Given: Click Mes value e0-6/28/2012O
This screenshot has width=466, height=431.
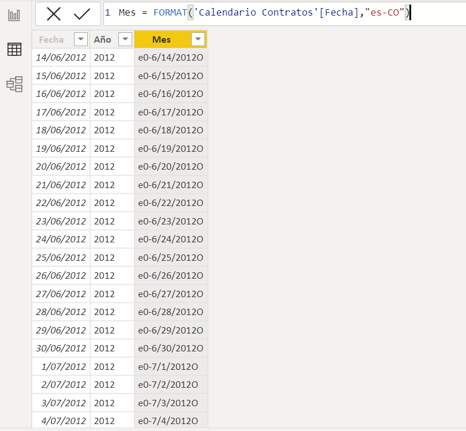Looking at the screenshot, I should [171, 312].
